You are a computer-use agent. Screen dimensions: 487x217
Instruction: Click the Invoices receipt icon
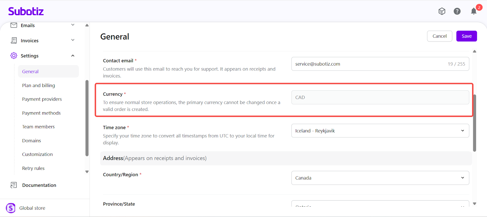pos(14,40)
